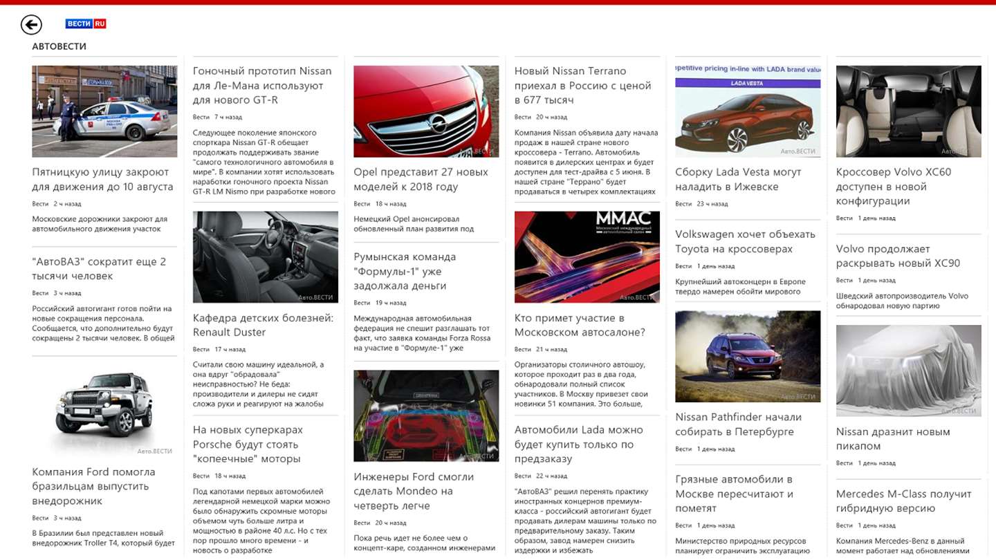Open headline Сборку Lada Vesta могут наладить
This screenshot has height=560, width=996.
738,179
